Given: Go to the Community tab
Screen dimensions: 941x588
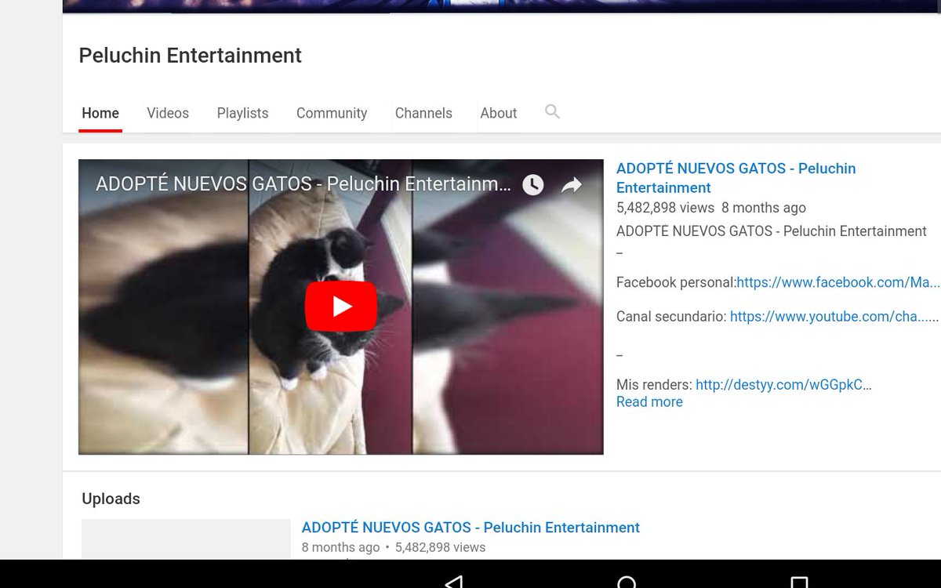Looking at the screenshot, I should 332,113.
